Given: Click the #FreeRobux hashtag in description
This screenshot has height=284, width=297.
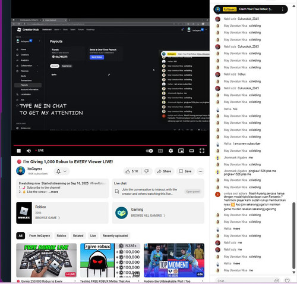Looking at the screenshot, I should tap(98, 183).
